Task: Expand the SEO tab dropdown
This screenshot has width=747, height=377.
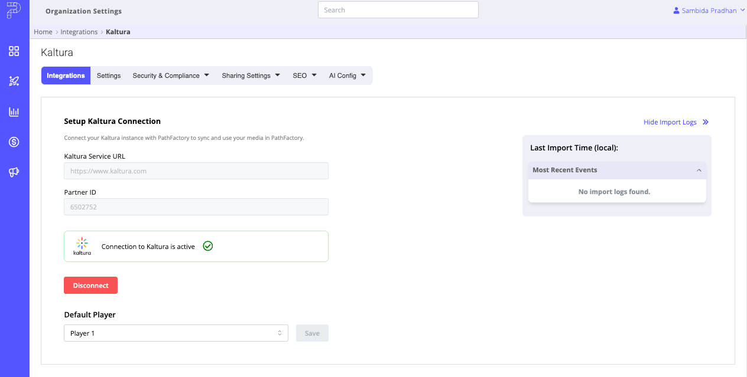Action: (x=305, y=76)
